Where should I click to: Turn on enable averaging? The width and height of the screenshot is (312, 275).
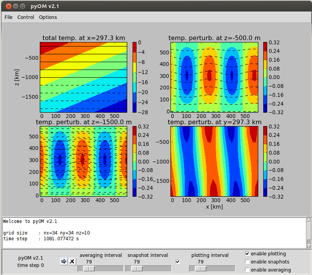(247, 270)
